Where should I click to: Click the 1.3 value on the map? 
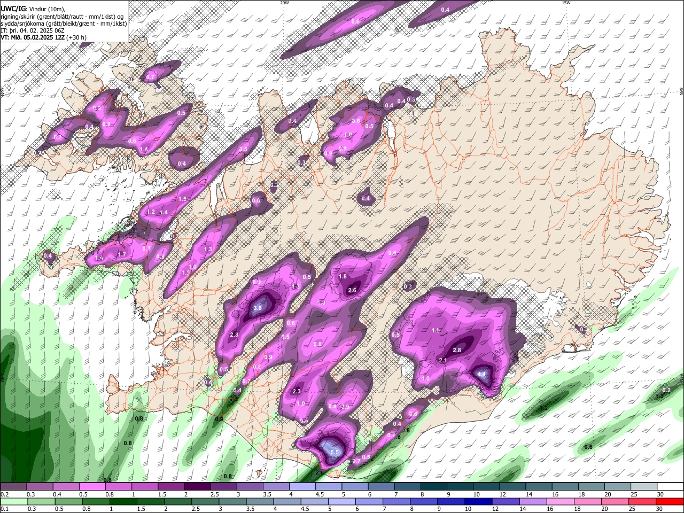(208, 250)
